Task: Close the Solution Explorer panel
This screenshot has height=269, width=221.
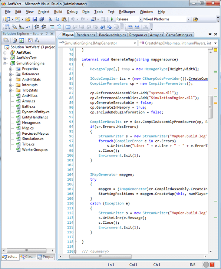Action: tap(52, 34)
